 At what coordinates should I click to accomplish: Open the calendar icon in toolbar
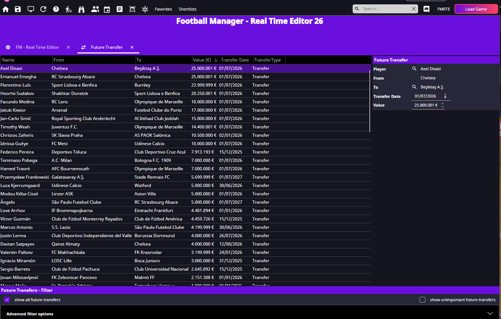point(107,9)
